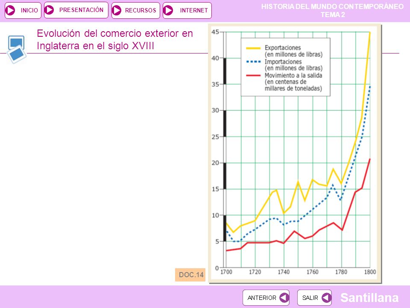Click the back arrow icon on SALIR

(326, 298)
